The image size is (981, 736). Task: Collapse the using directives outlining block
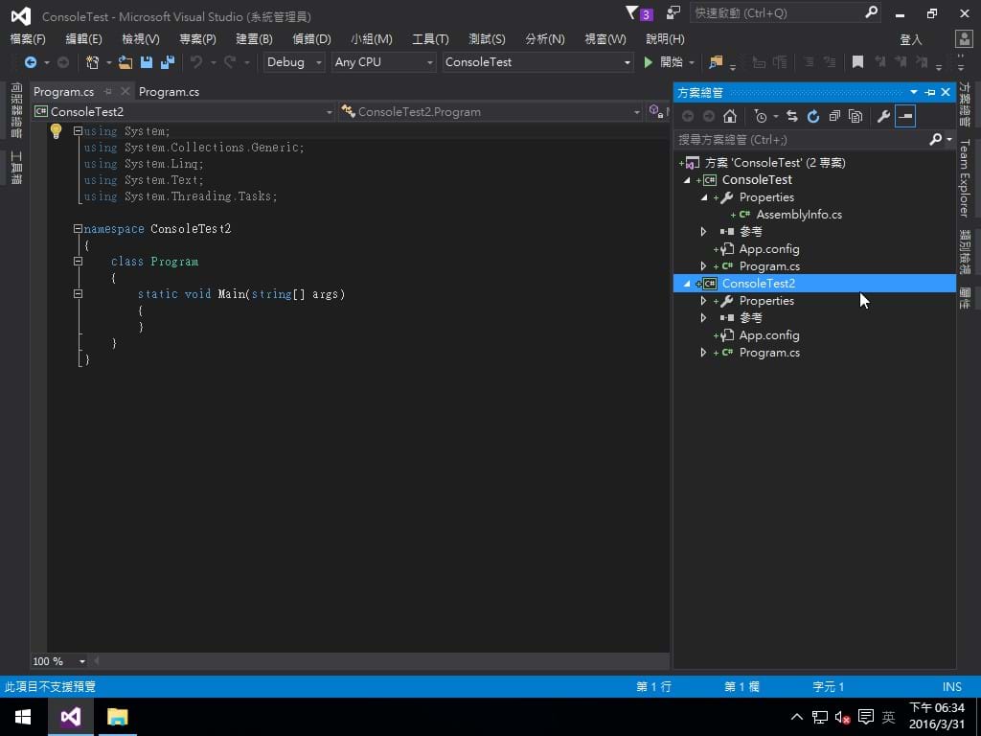tap(78, 130)
